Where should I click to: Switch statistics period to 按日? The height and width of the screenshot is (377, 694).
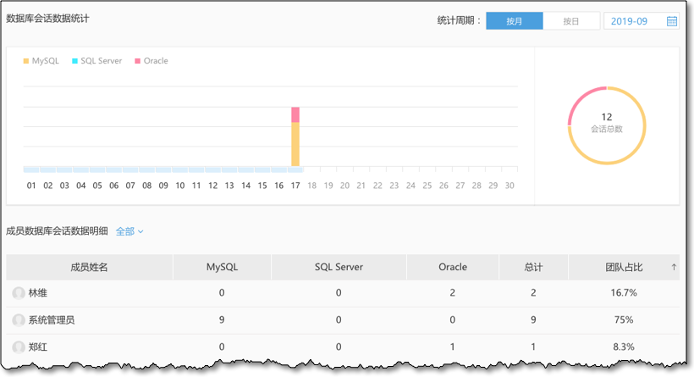571,21
